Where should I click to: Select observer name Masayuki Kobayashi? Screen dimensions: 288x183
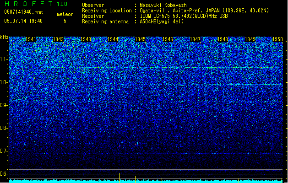(164, 5)
